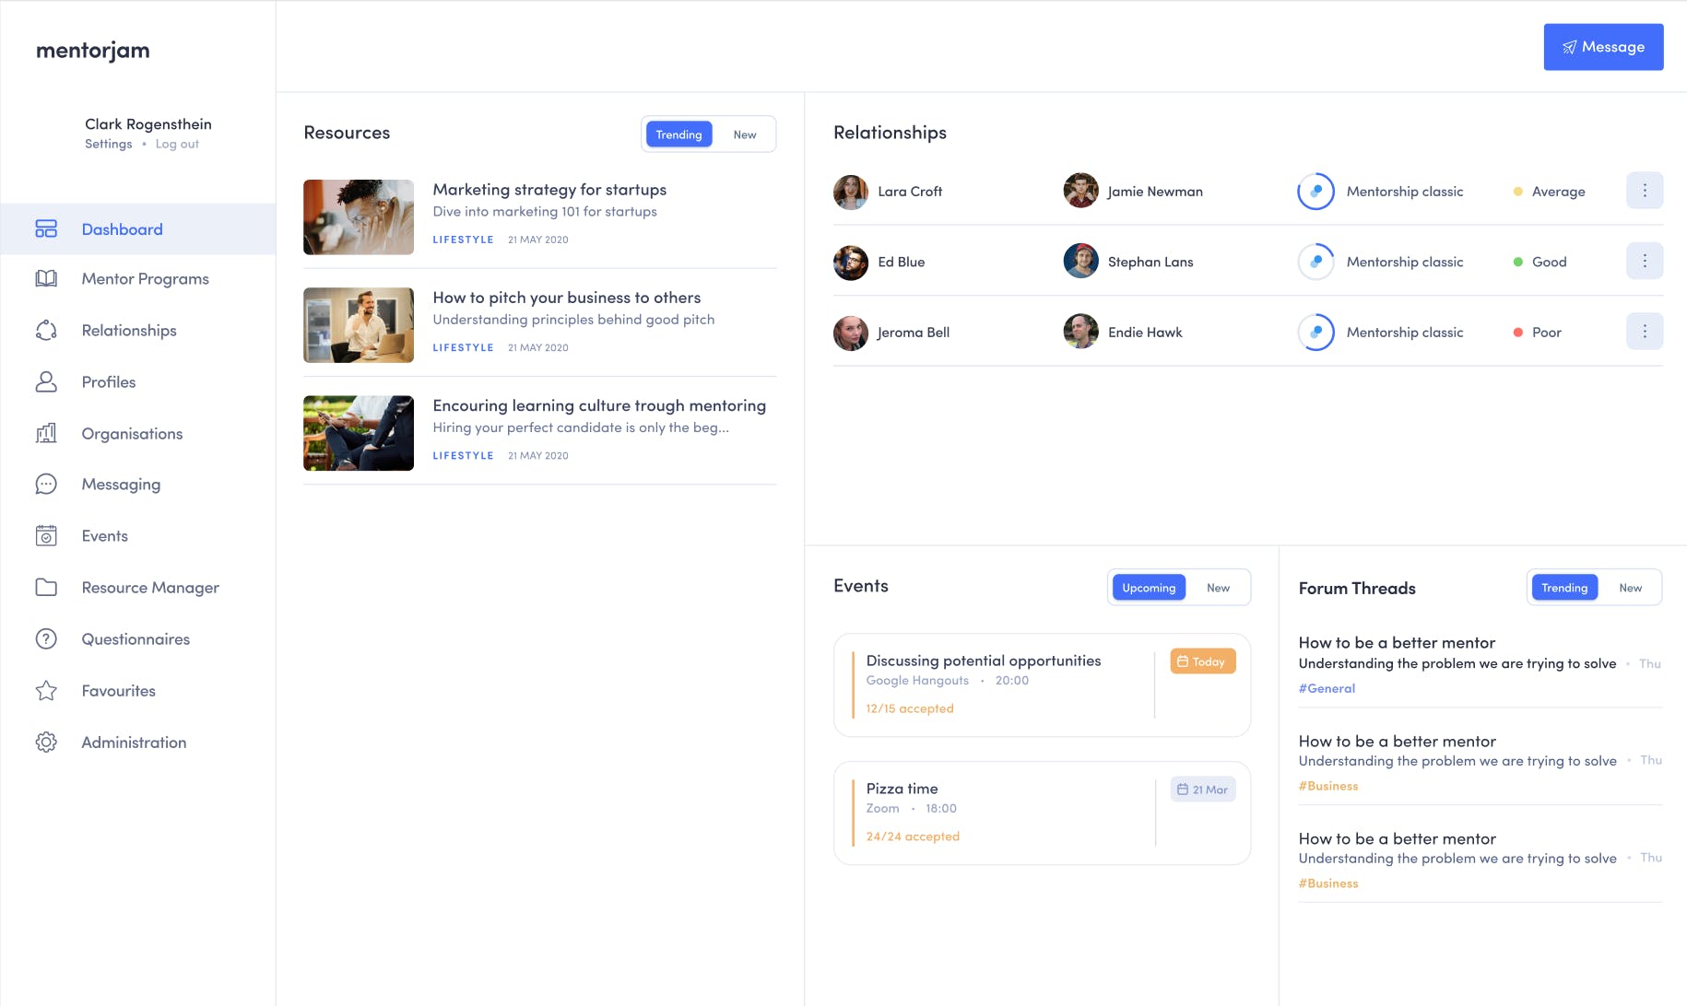Open the Encouring learning culture article thumbnail
Screen dimensions: 1687x1006
[x=359, y=433]
